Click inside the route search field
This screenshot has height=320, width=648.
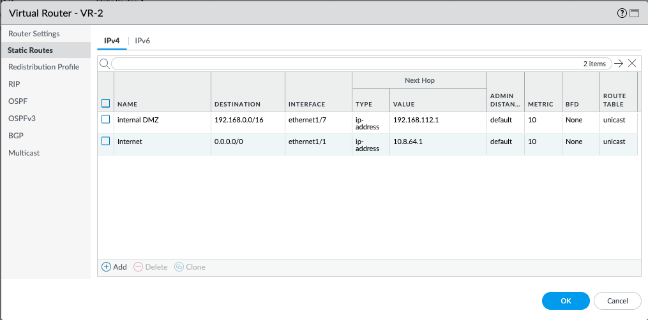point(345,64)
